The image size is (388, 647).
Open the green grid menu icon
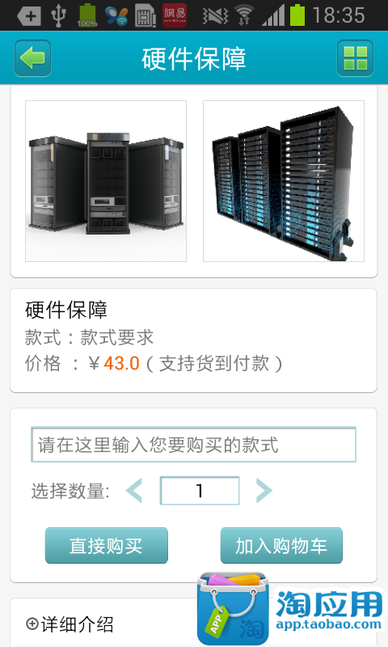click(x=355, y=58)
